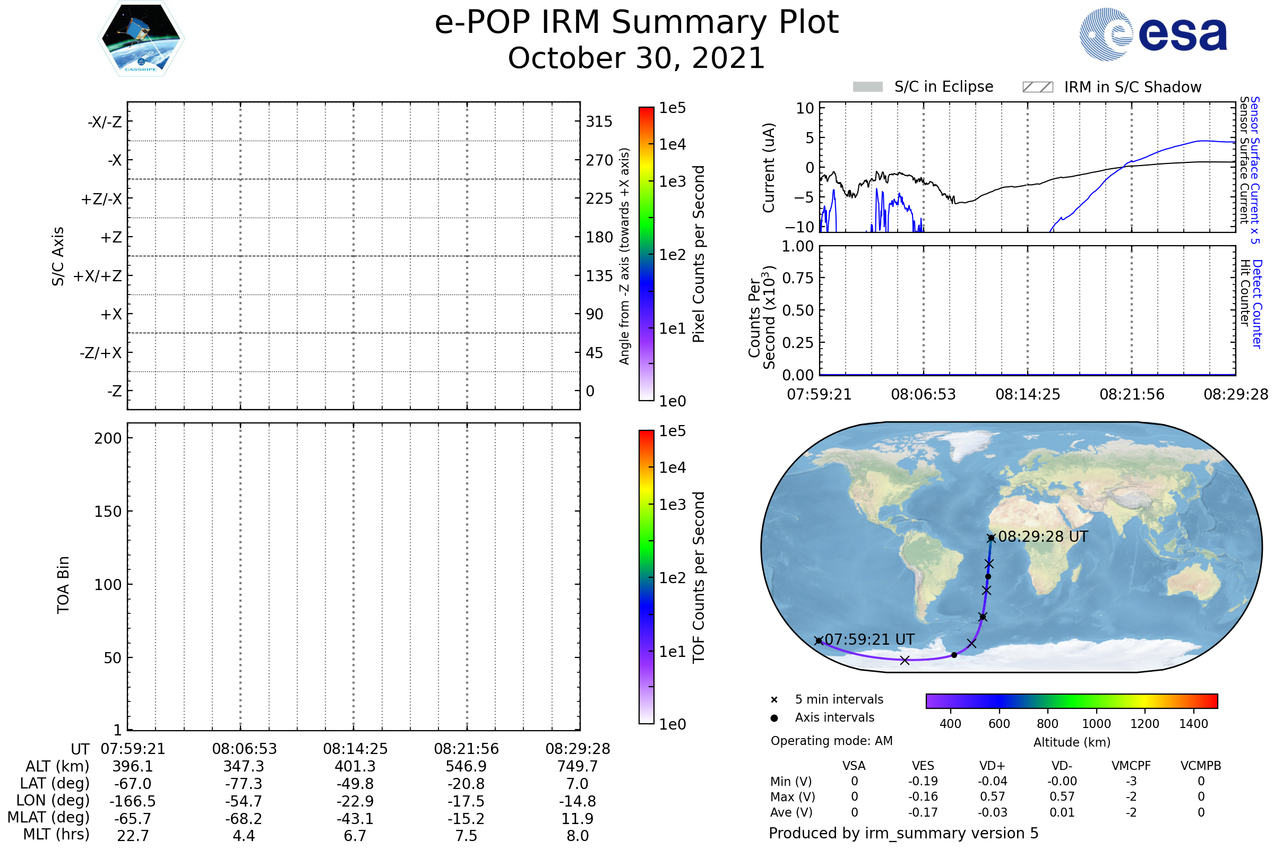Image resolution: width=1274 pixels, height=849 pixels.
Task: Click the VES column header in voltage table
Action: tap(923, 766)
